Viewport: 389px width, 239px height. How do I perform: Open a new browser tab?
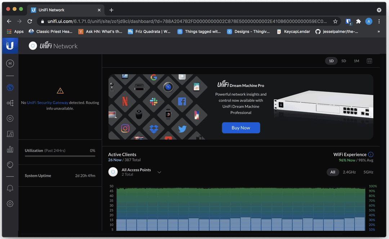(x=111, y=10)
